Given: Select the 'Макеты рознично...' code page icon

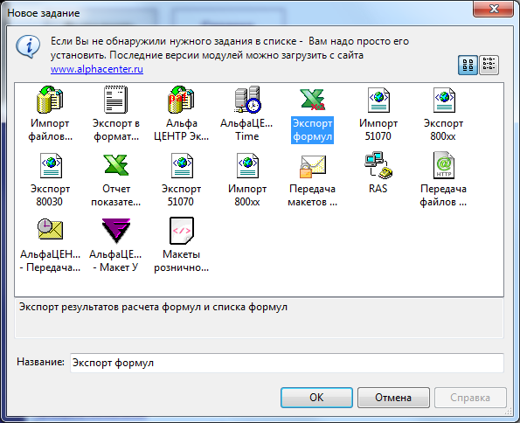Looking at the screenshot, I should pyautogui.click(x=182, y=231).
